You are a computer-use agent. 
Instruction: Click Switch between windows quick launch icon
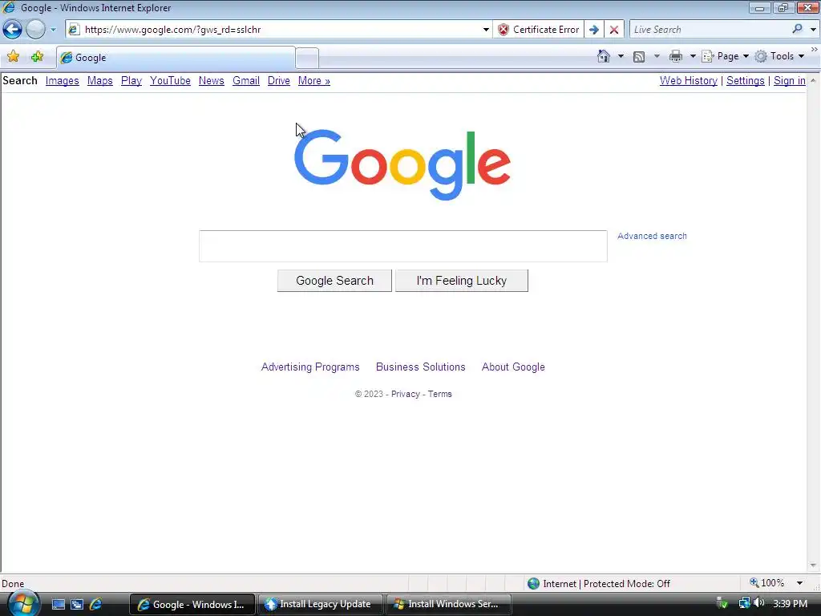[77, 605]
